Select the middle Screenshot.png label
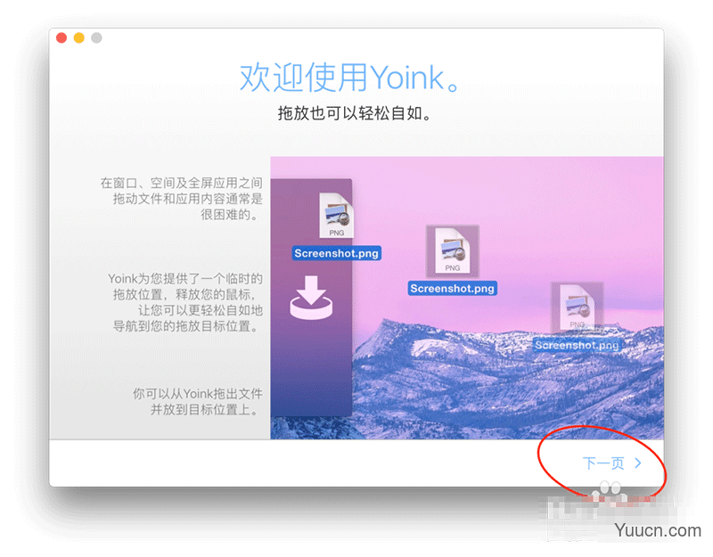The width and height of the screenshot is (713, 557). pyautogui.click(x=453, y=288)
